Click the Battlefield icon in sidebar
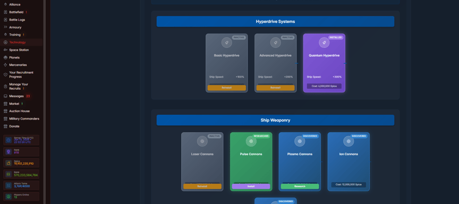The height and width of the screenshot is (204, 459). point(5,12)
